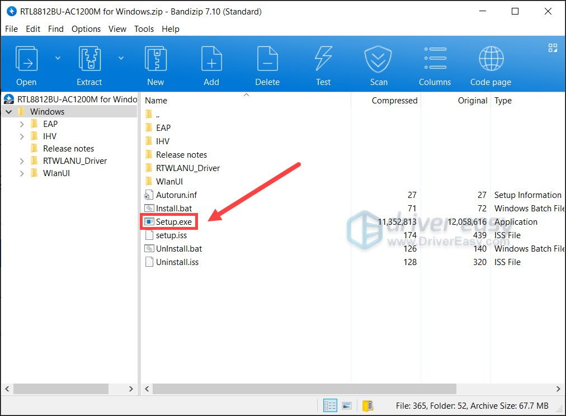Expand the dropdown arrow beside Extract
Viewport: 566px width, 416px height.
point(121,58)
